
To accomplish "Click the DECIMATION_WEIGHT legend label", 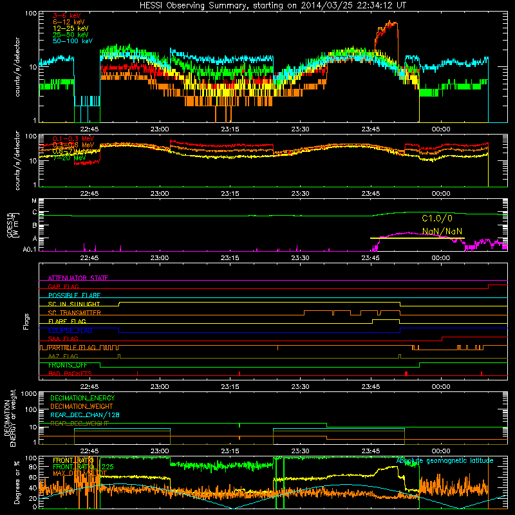I will point(82,407).
